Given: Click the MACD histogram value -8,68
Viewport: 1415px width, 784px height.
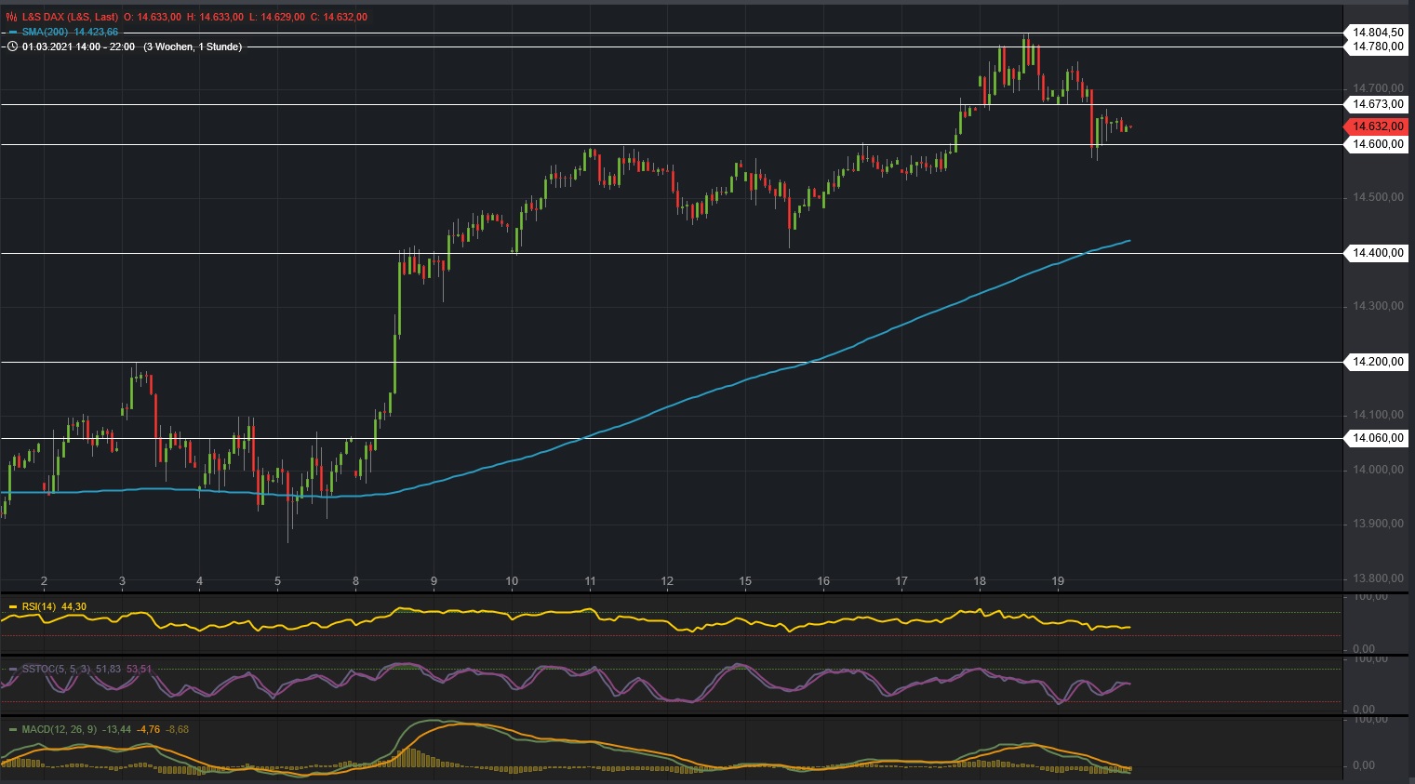Looking at the screenshot, I should point(178,730).
